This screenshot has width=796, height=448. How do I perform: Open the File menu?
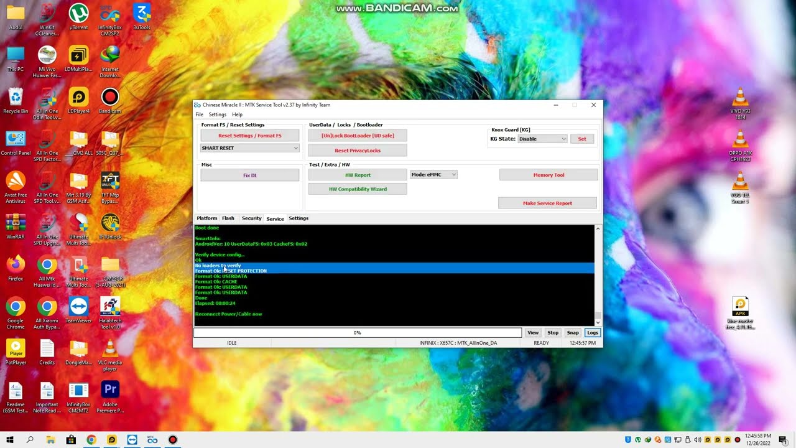[x=199, y=114]
